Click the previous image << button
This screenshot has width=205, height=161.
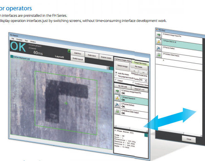pyautogui.click(x=134, y=71)
